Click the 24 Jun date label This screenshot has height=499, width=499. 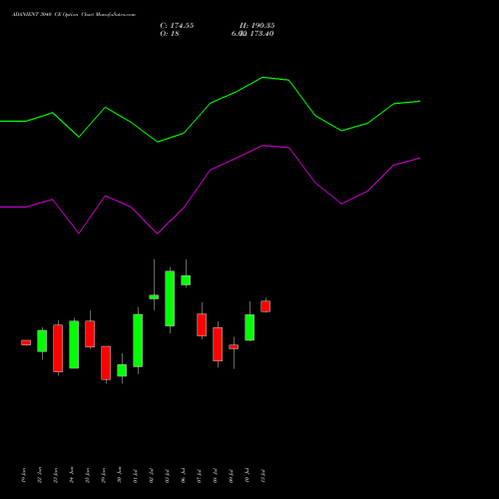pyautogui.click(x=72, y=475)
